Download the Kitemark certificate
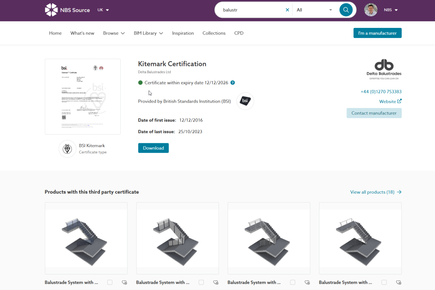 [x=153, y=148]
